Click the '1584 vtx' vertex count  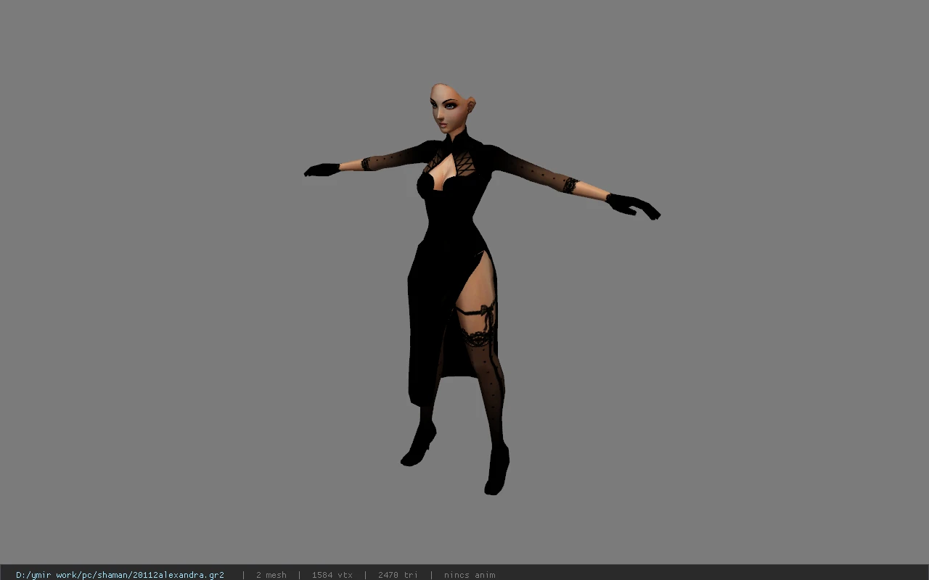click(332, 575)
